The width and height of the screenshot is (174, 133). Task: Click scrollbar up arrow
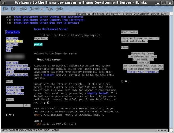[x=171, y=14]
